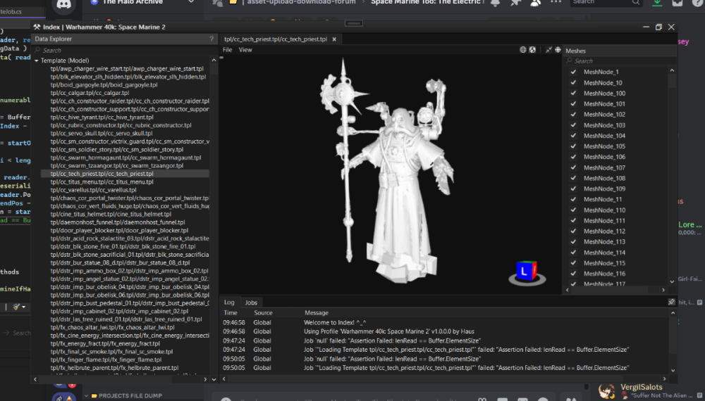Click the shaded globe icon in viewport toolbar
This screenshot has height=401, width=705.
(x=532, y=50)
